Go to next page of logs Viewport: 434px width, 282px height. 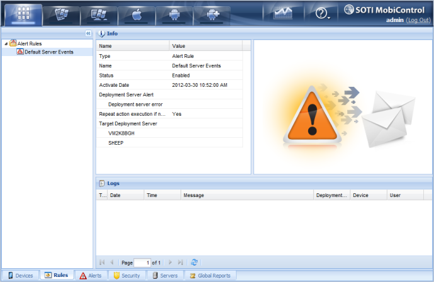point(170,262)
